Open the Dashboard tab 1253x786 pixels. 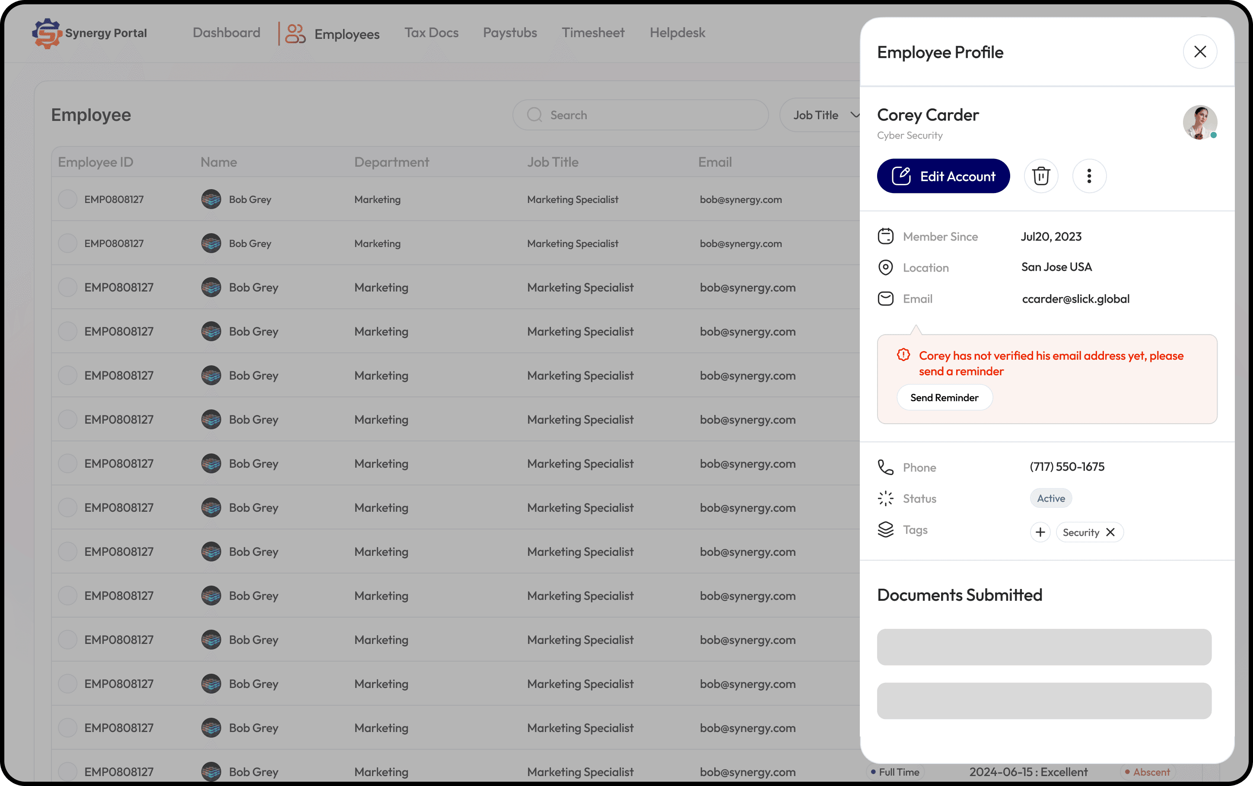pyautogui.click(x=226, y=33)
